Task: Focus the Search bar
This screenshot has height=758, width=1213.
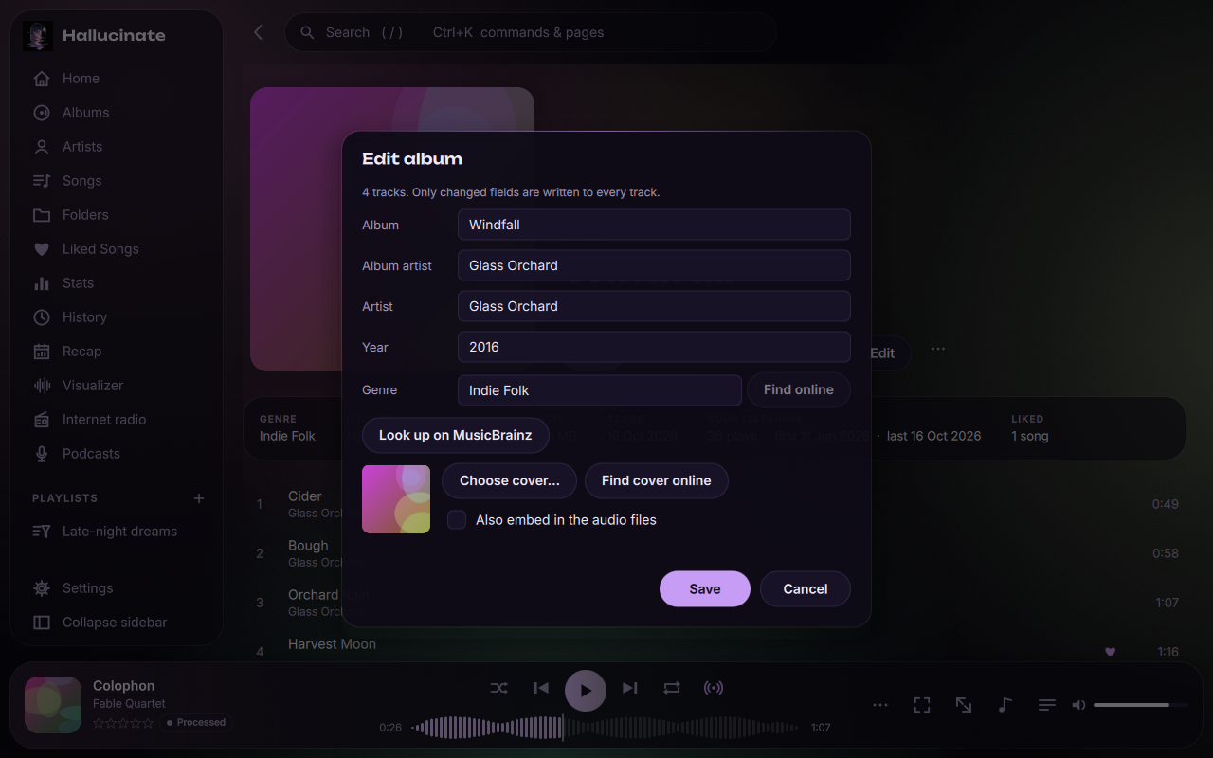Action: [531, 32]
